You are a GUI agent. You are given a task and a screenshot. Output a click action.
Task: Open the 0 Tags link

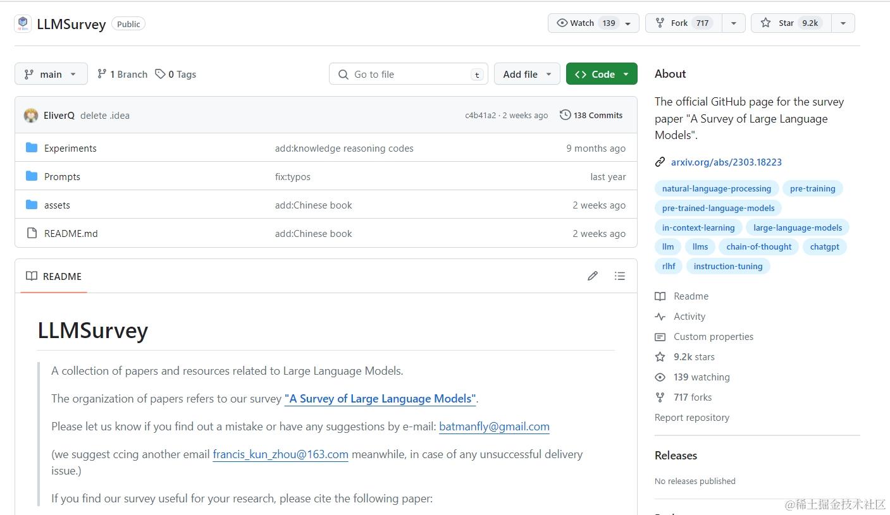[x=176, y=74]
